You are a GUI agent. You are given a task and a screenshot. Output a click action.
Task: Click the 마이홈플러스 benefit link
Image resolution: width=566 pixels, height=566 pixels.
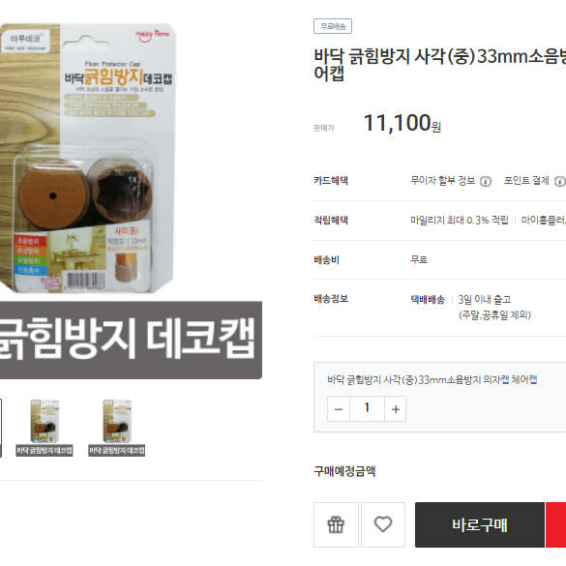(544, 221)
